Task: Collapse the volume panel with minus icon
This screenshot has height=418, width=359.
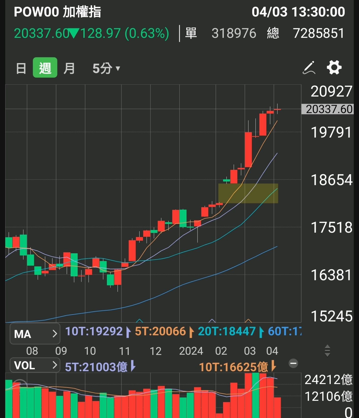Action: [x=293, y=363]
